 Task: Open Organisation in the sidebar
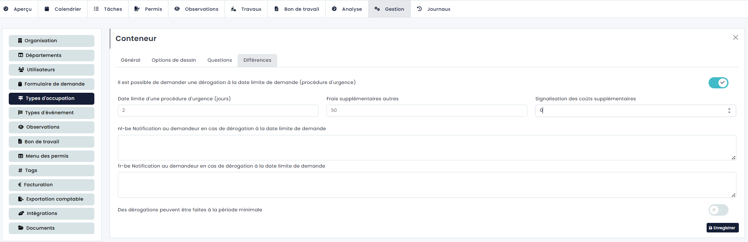click(x=51, y=41)
